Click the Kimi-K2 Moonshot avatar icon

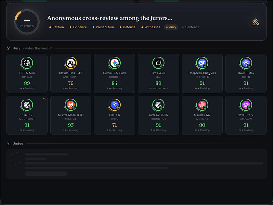tap(27, 105)
